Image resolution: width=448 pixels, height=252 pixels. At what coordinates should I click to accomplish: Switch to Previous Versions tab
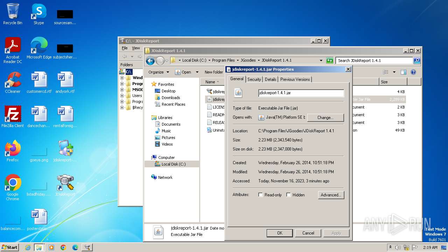295,79
